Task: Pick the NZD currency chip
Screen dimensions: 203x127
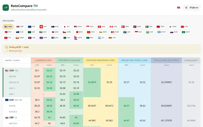Action: [20, 32]
